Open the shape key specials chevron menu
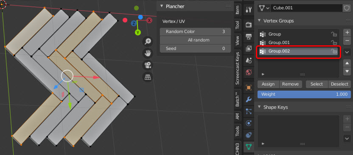 coord(347,138)
